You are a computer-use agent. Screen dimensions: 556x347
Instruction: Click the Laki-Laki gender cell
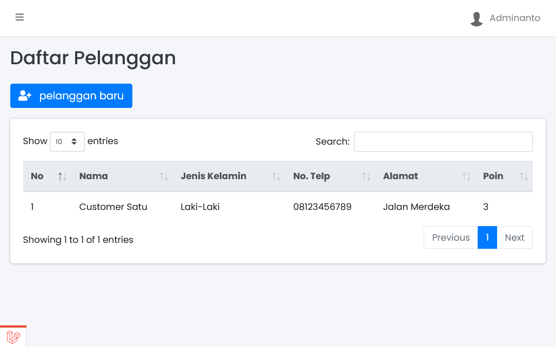[x=200, y=207]
